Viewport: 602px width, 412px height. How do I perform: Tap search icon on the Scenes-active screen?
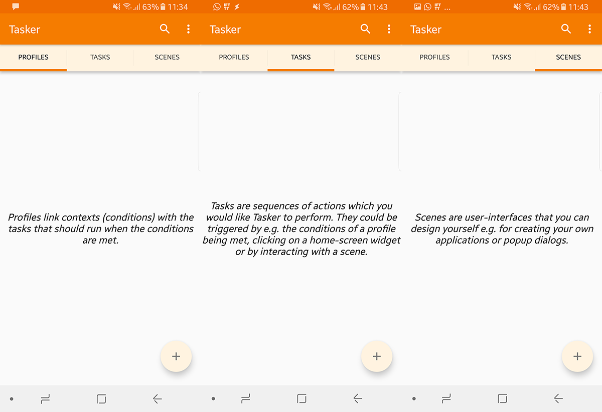[x=566, y=29]
